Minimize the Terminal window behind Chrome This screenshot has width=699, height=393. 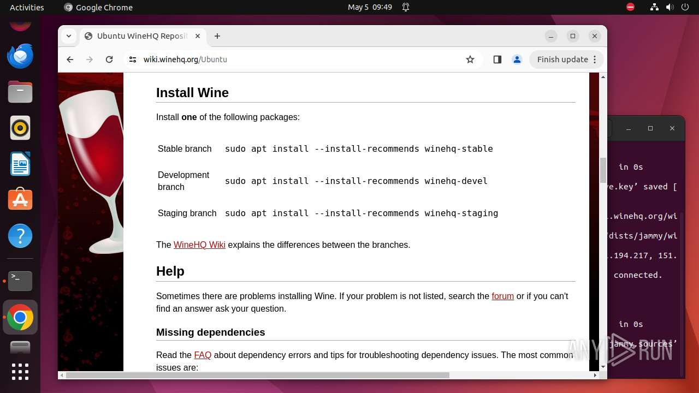coord(629,128)
